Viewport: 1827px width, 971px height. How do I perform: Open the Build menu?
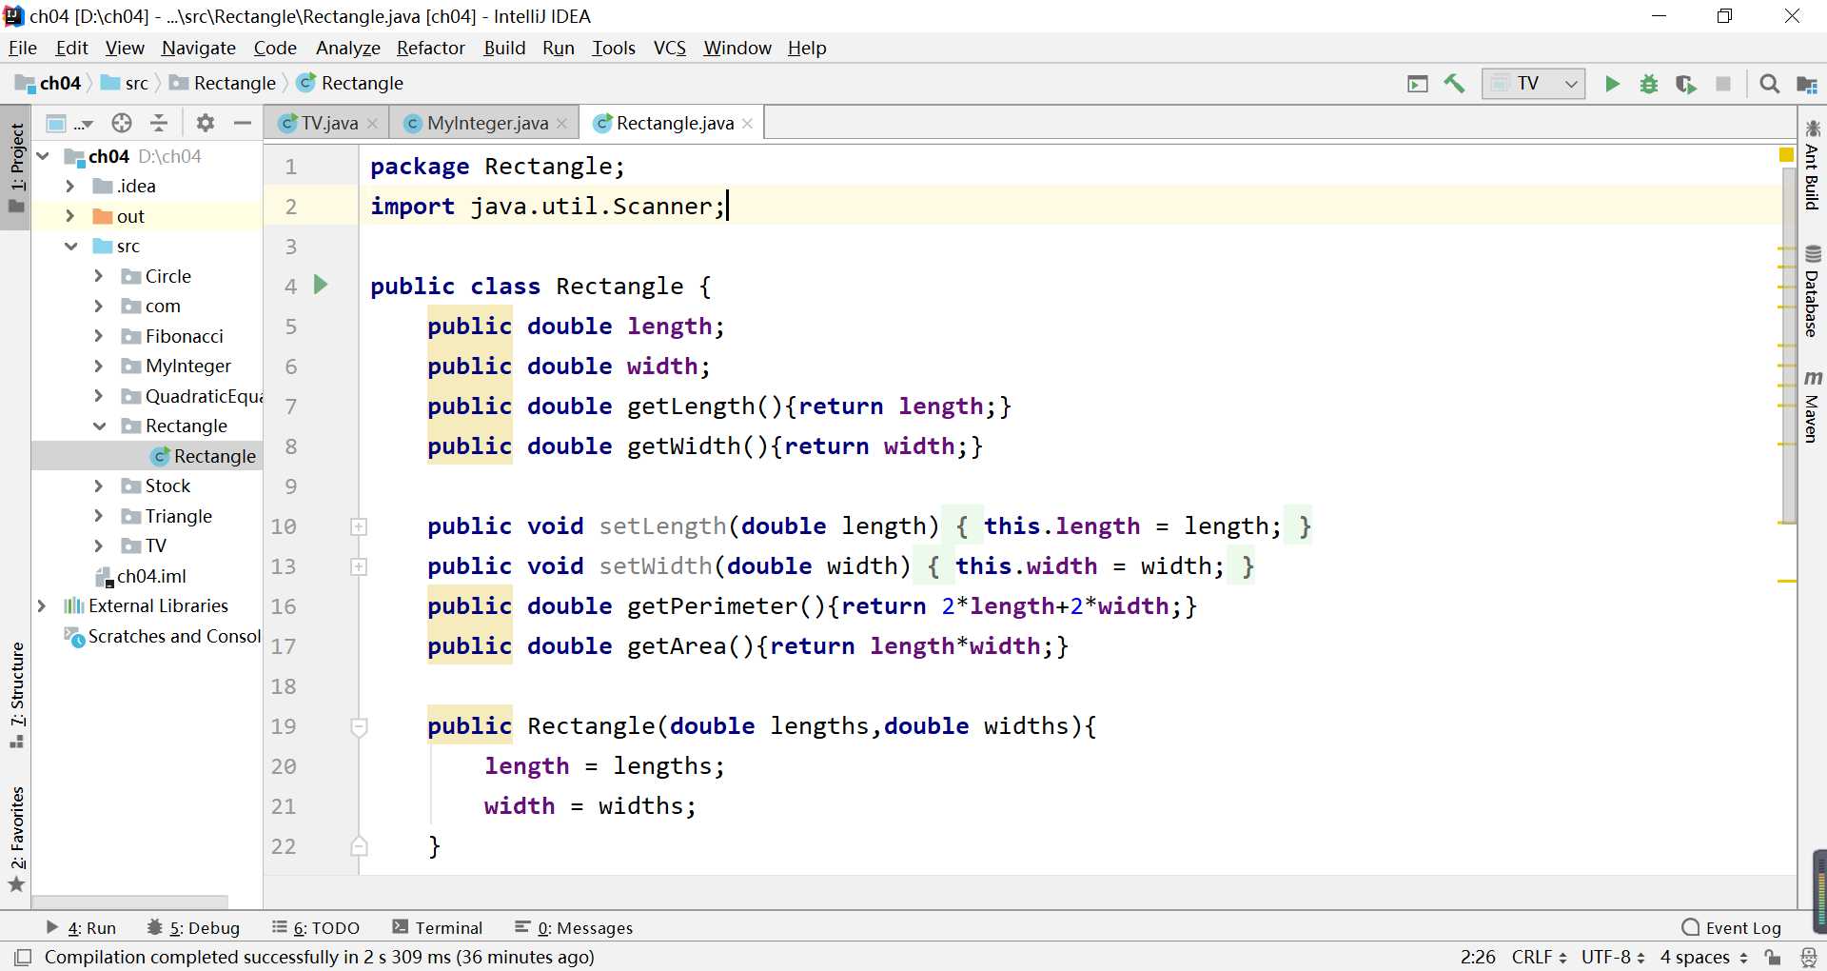504,48
